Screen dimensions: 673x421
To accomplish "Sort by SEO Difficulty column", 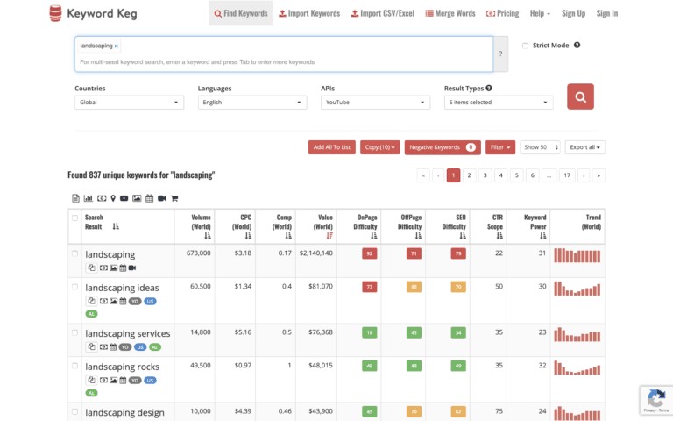I will click(x=463, y=235).
